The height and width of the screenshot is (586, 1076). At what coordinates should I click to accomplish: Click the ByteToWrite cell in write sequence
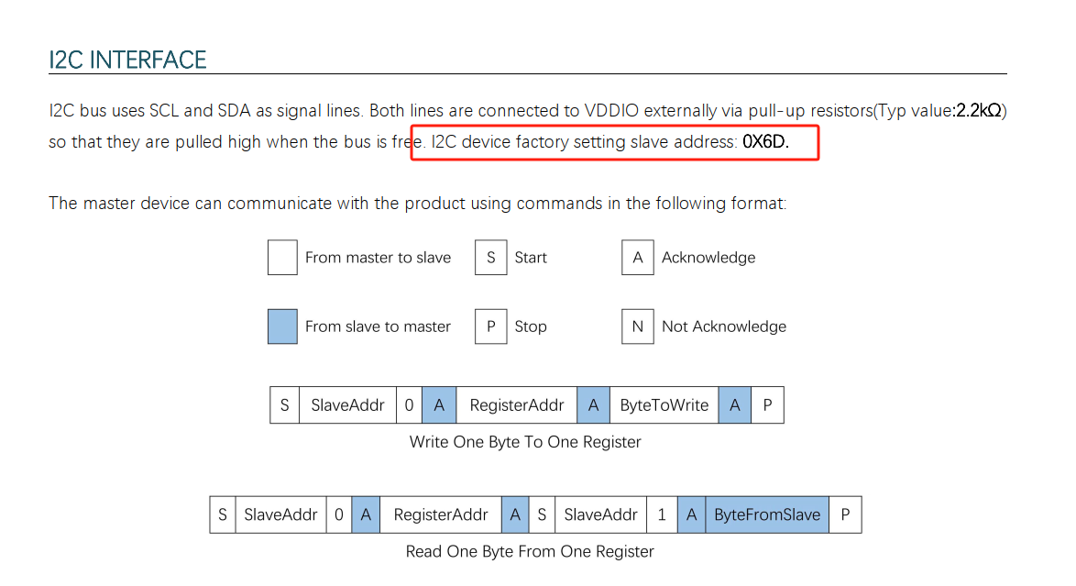click(x=664, y=405)
